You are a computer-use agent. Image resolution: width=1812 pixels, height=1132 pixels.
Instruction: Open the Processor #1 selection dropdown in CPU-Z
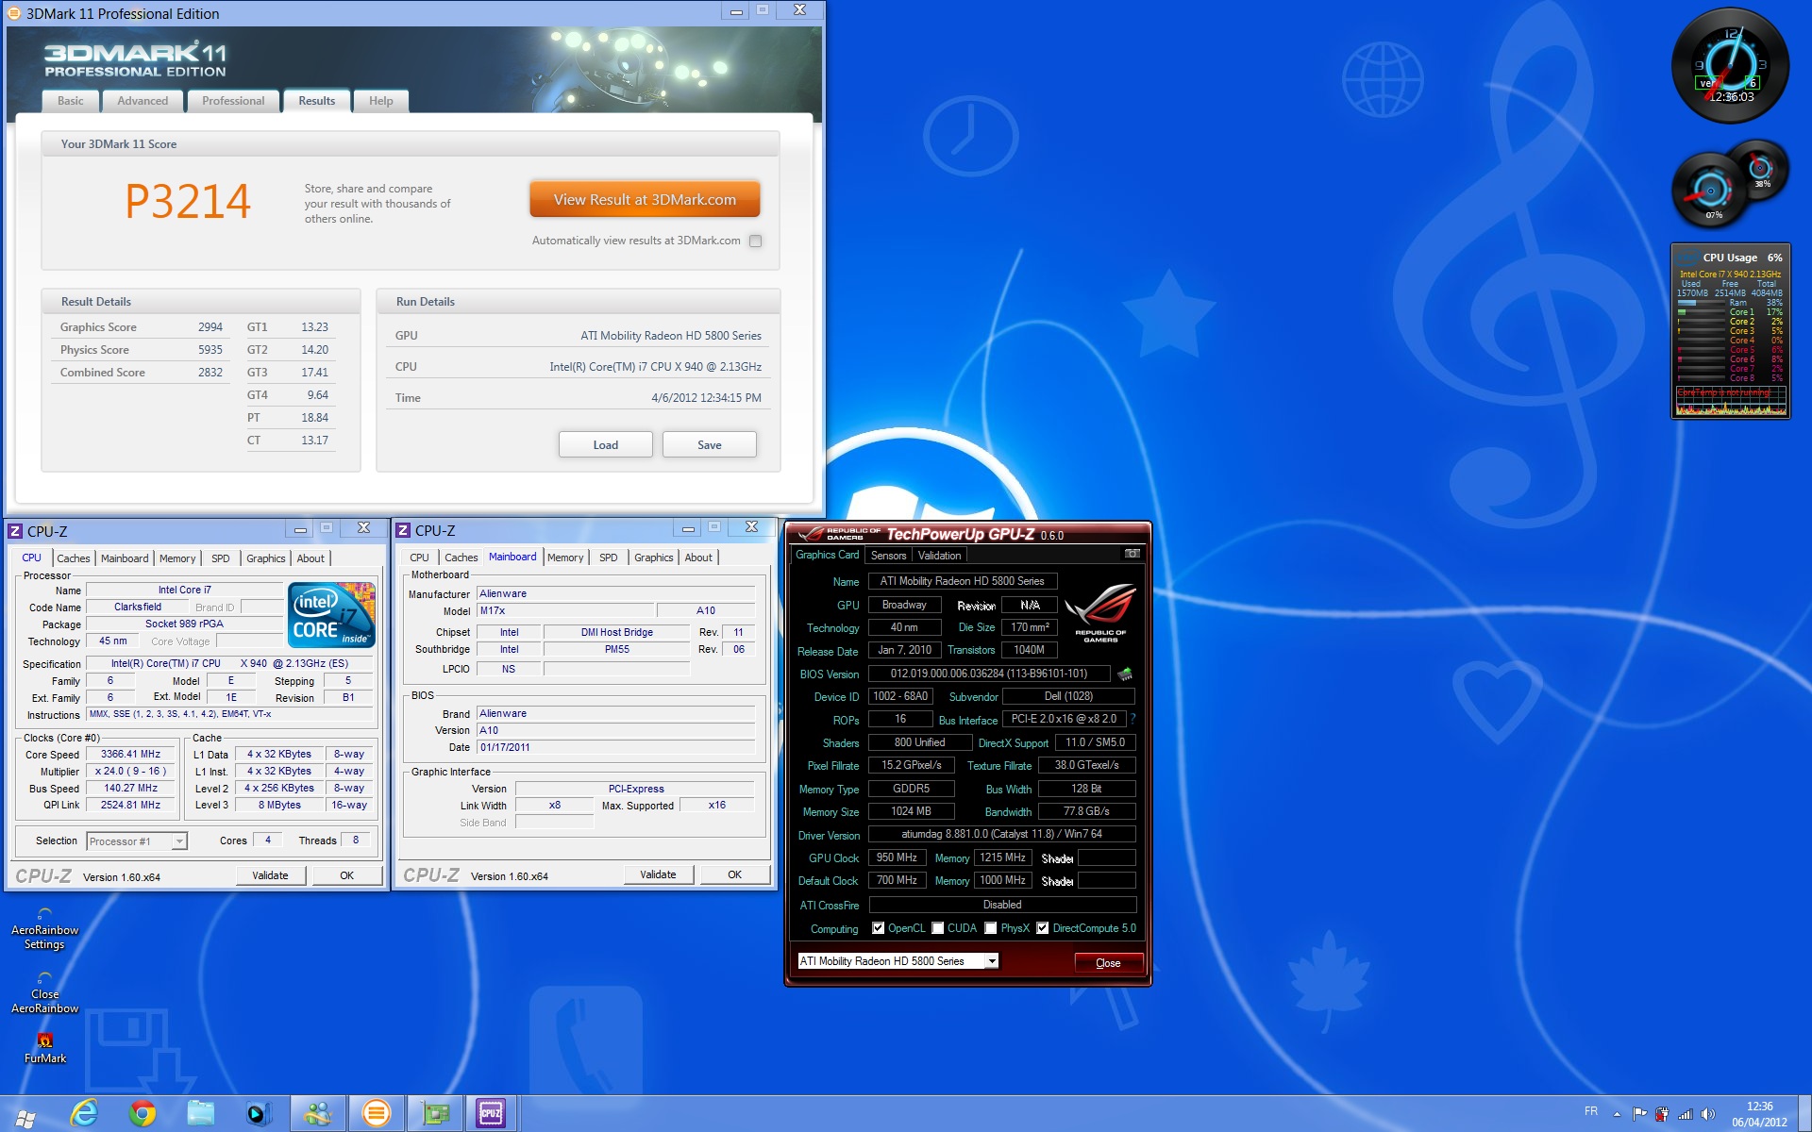point(137,841)
